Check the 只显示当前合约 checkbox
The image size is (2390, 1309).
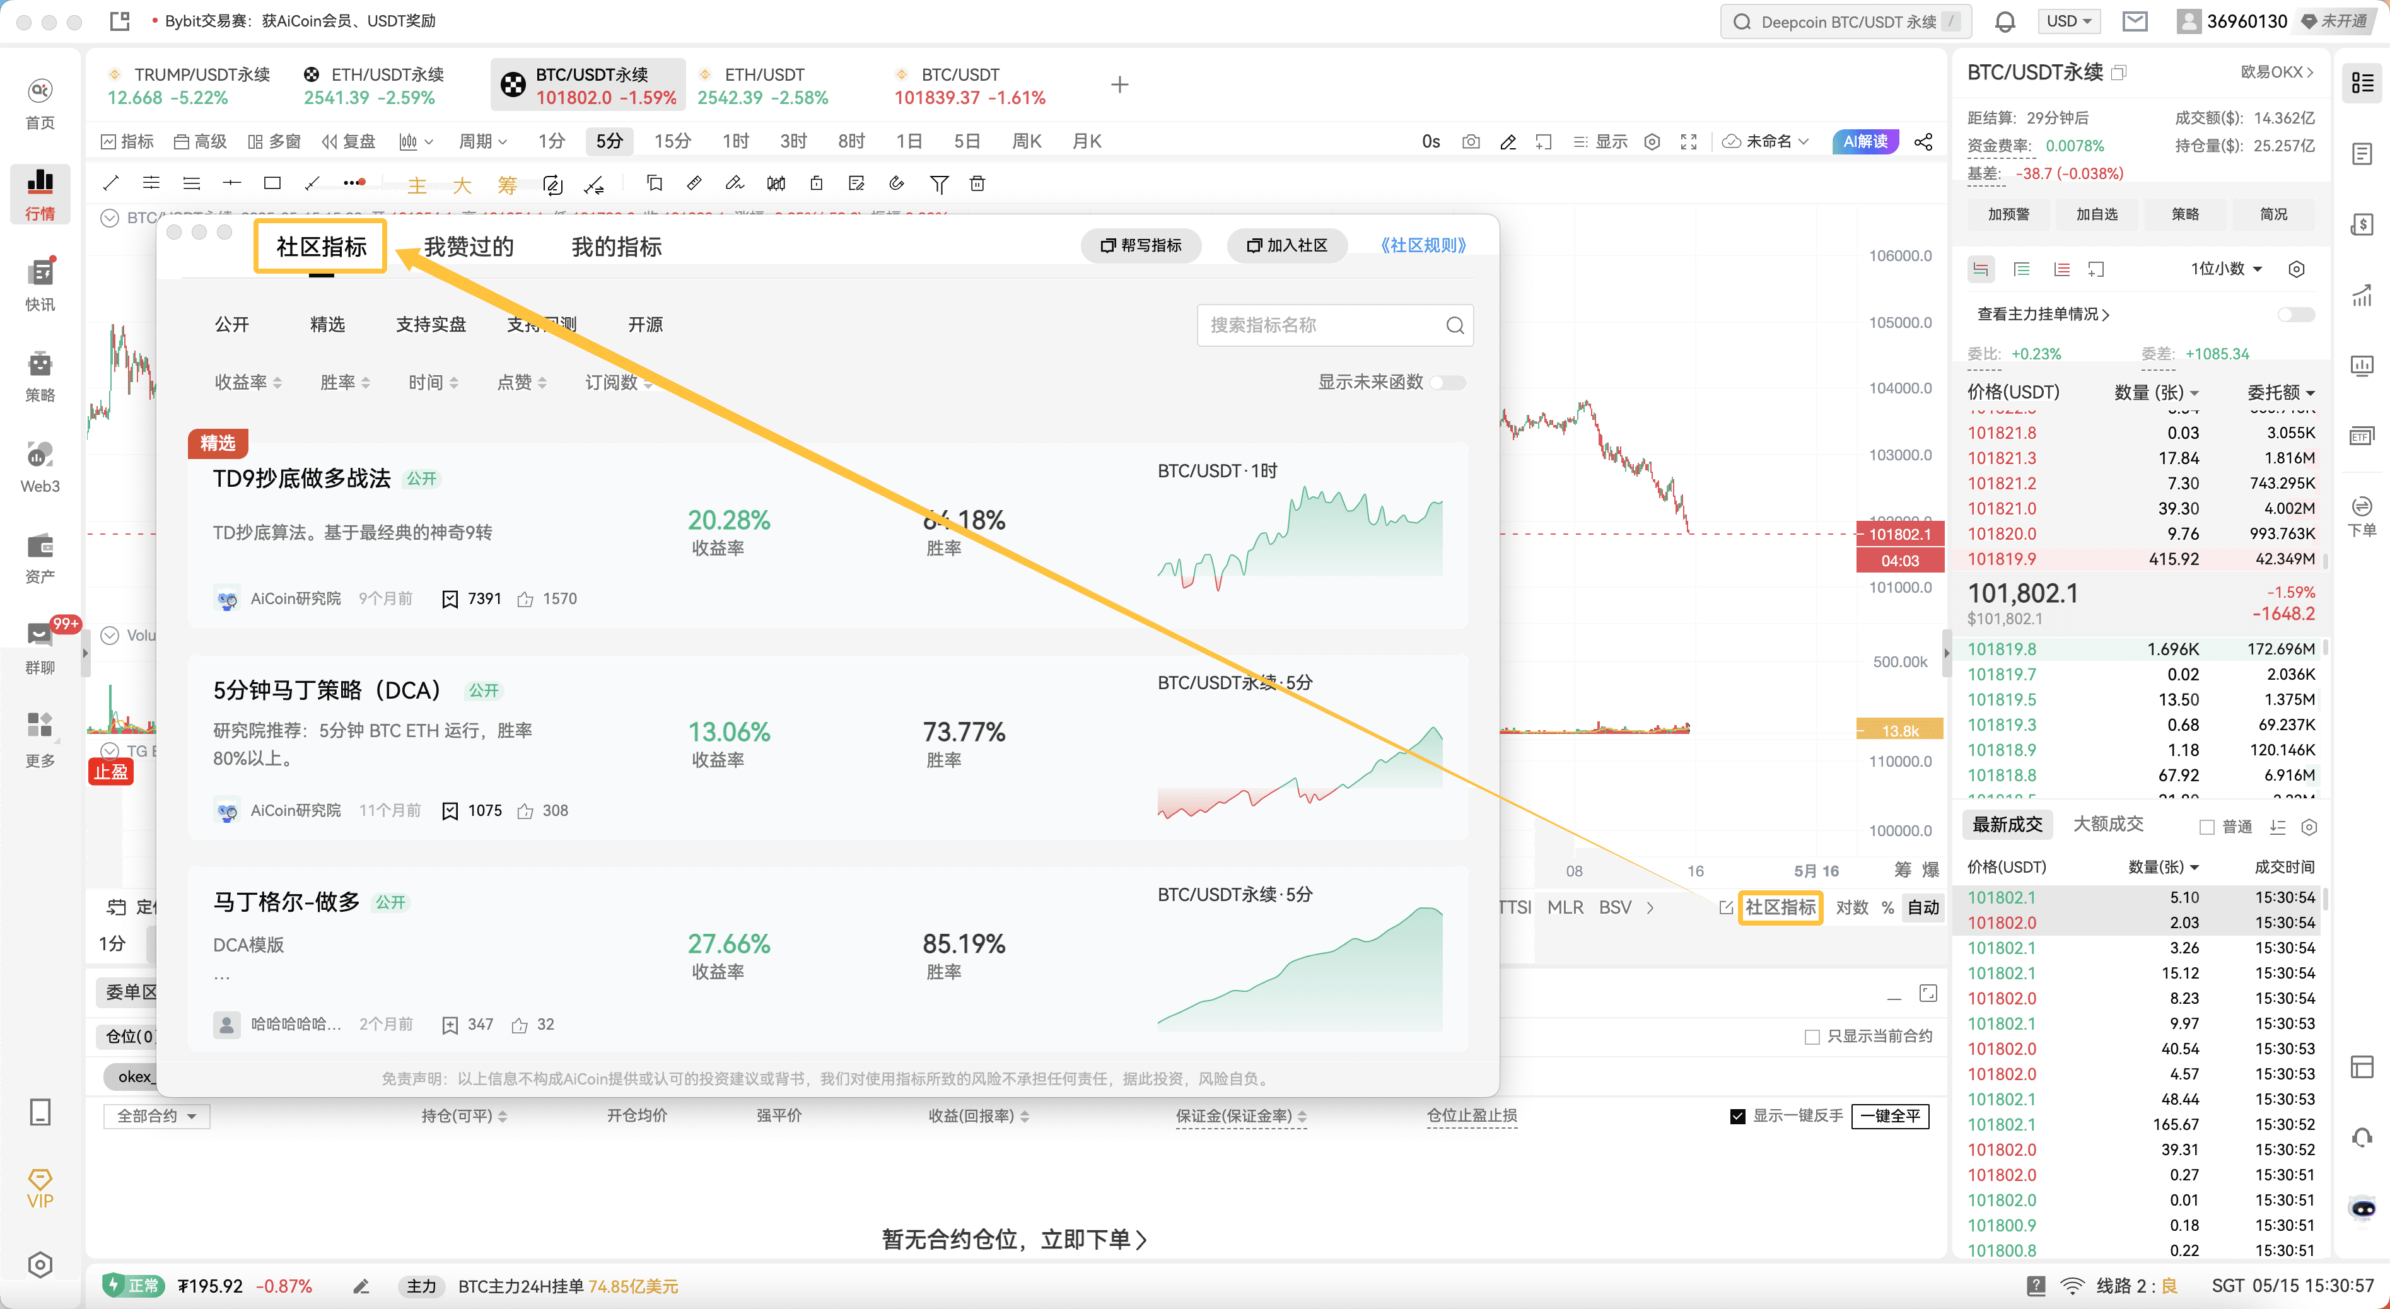coord(1811,1036)
